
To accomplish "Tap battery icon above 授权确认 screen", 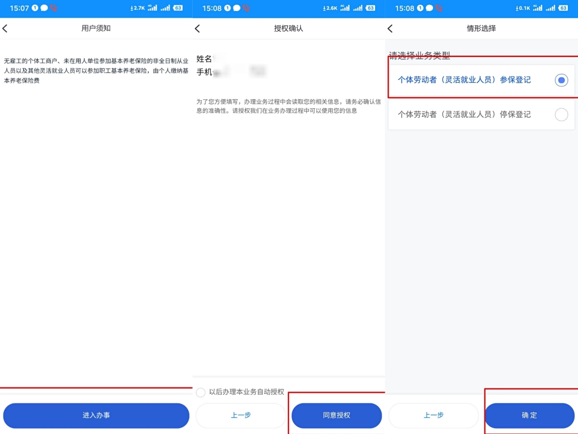I will click(x=370, y=8).
